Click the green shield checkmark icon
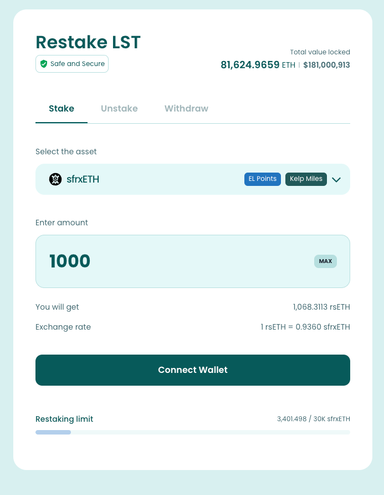 [44, 64]
